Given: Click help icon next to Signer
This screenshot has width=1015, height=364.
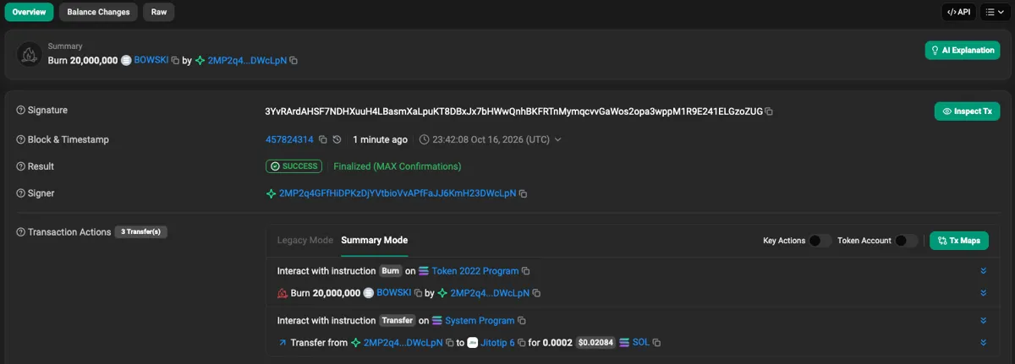Looking at the screenshot, I should [21, 193].
